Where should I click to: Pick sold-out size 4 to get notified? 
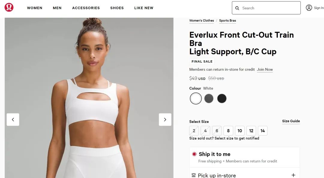click(205, 131)
